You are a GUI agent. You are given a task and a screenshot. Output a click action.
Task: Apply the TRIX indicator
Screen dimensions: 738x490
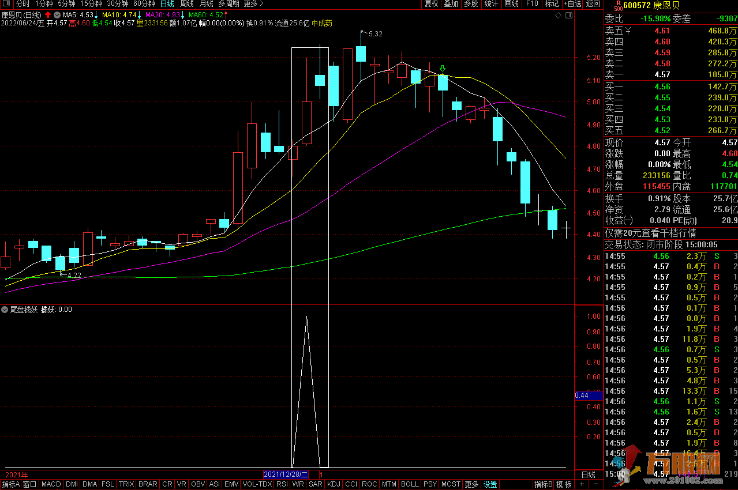[126, 484]
